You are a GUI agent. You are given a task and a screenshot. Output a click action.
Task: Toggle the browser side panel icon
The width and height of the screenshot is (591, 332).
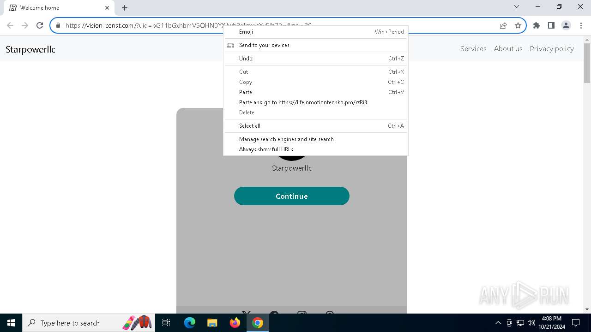pyautogui.click(x=551, y=25)
